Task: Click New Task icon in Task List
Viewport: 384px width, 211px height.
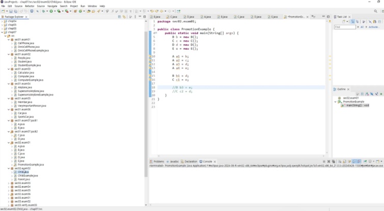Action: coord(344,22)
